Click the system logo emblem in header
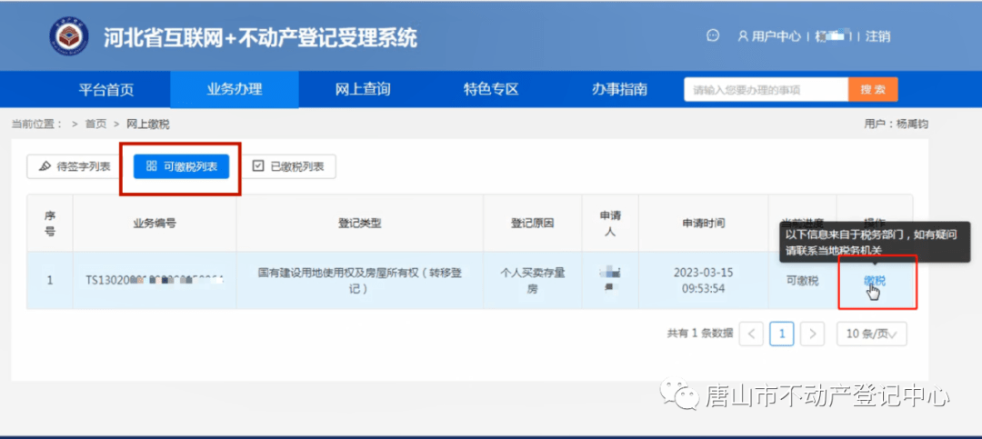Image resolution: width=982 pixels, height=439 pixels. [x=69, y=38]
